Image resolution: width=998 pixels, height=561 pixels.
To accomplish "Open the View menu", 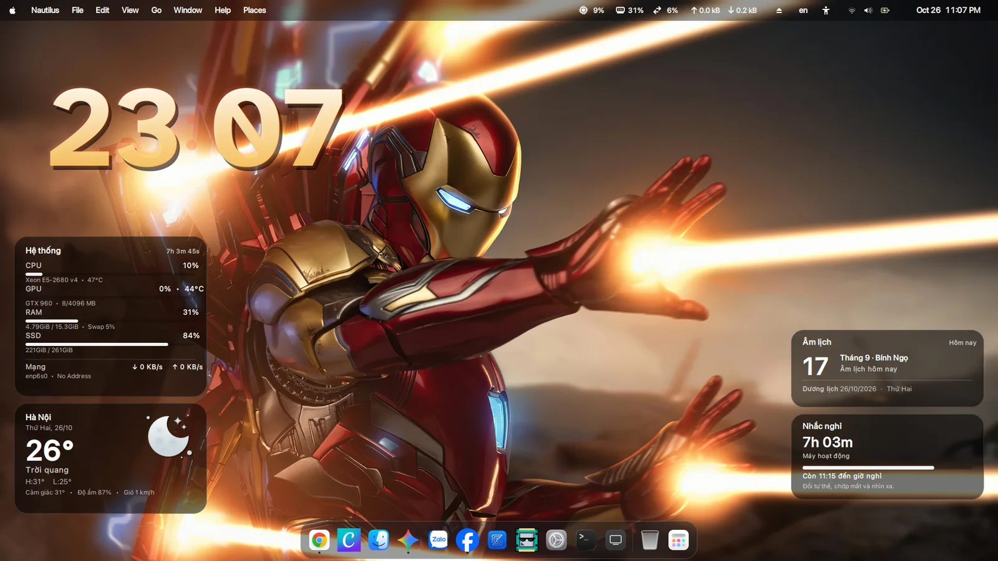I will (130, 10).
